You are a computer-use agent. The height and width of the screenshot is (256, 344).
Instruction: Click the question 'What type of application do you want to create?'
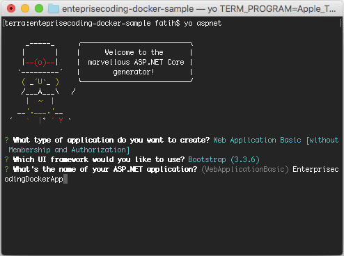point(111,140)
